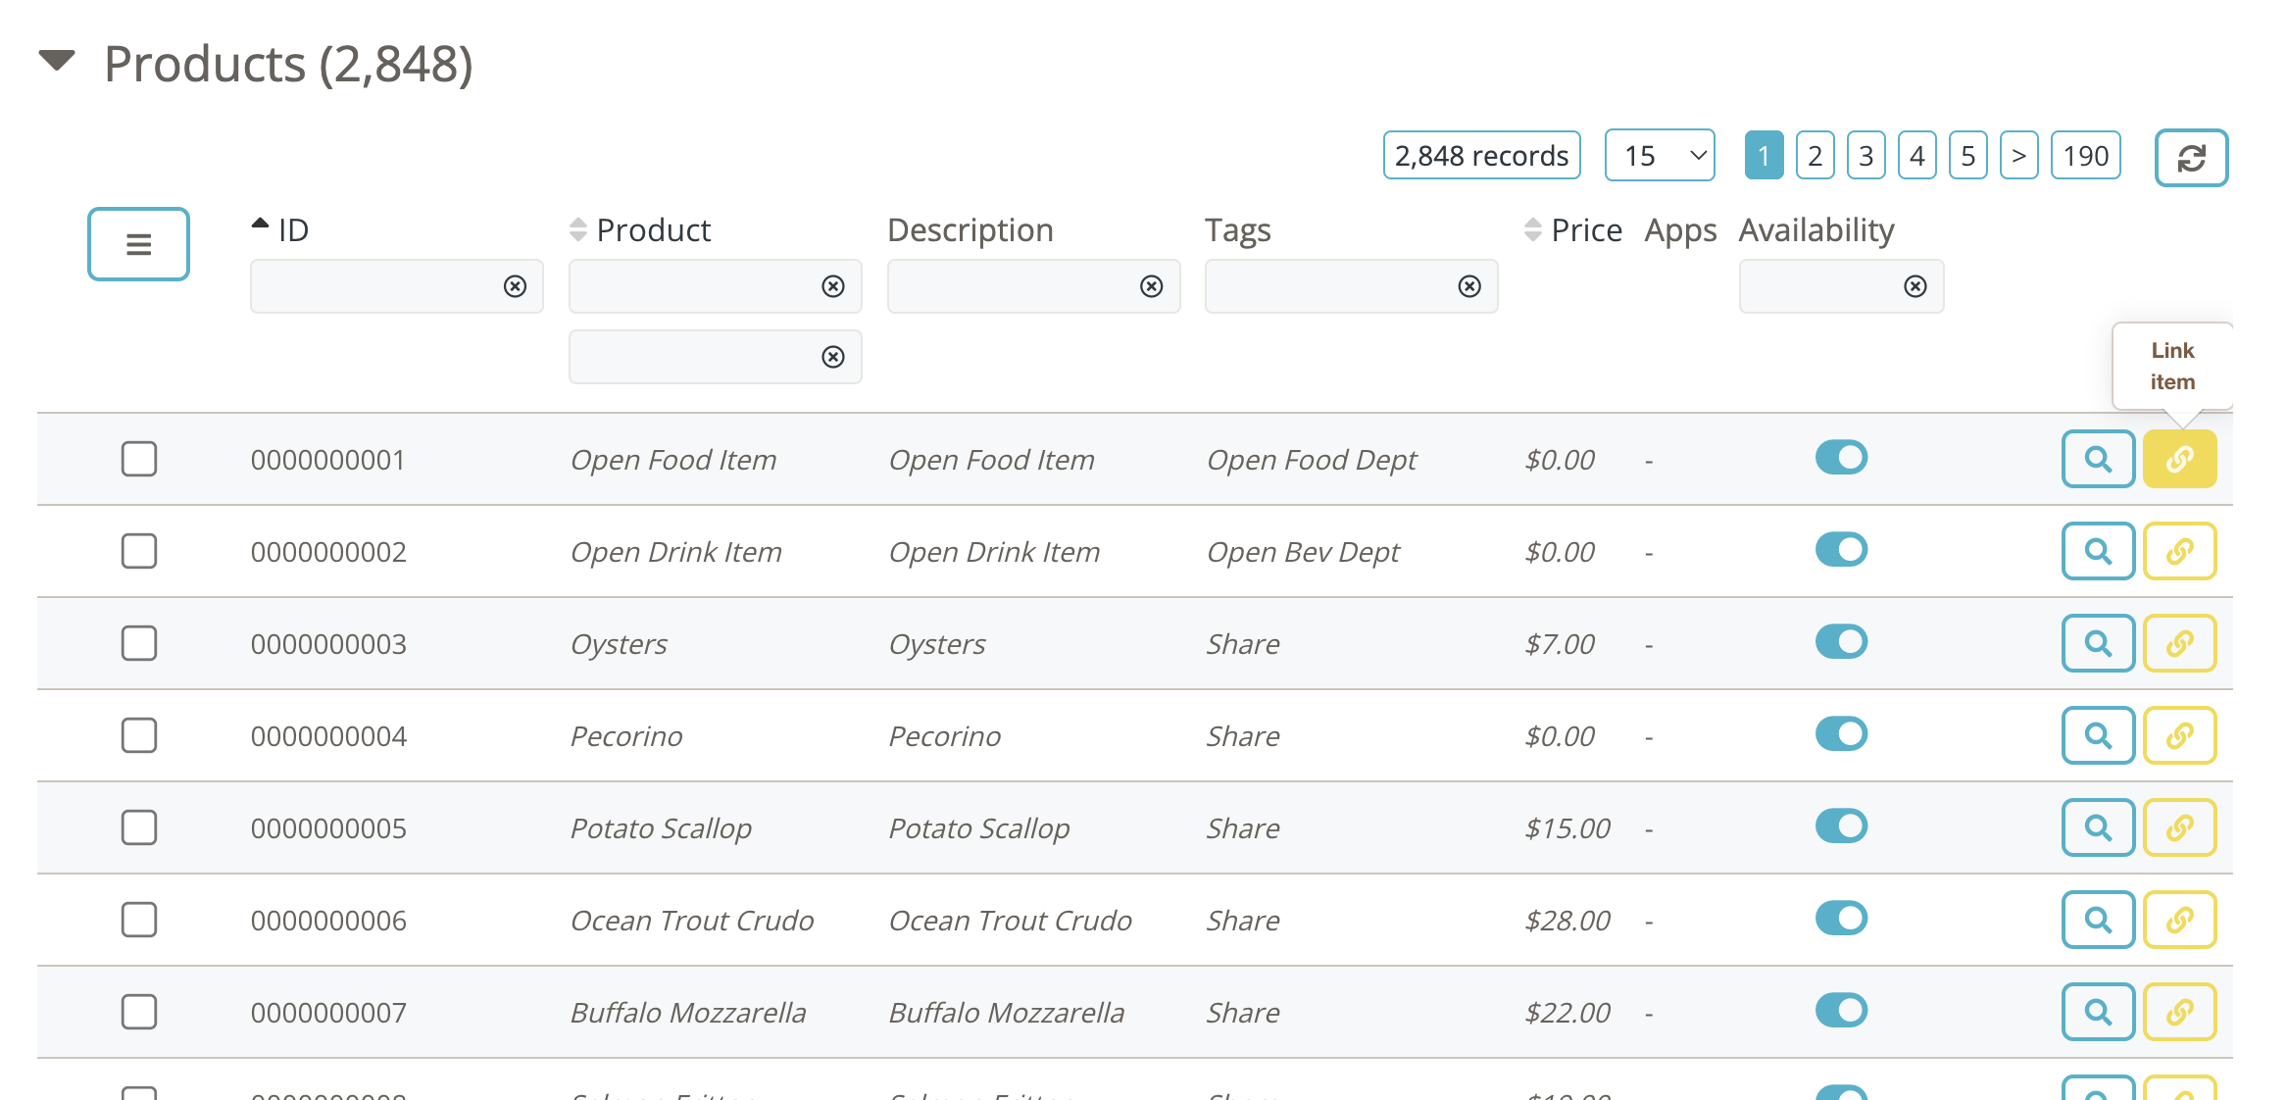2288x1100 pixels.
Task: Focus the Description filter input
Action: pyautogui.click(x=1033, y=286)
